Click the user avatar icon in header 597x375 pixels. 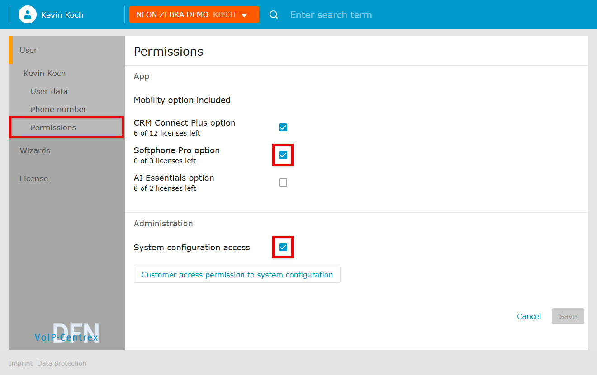coord(27,14)
